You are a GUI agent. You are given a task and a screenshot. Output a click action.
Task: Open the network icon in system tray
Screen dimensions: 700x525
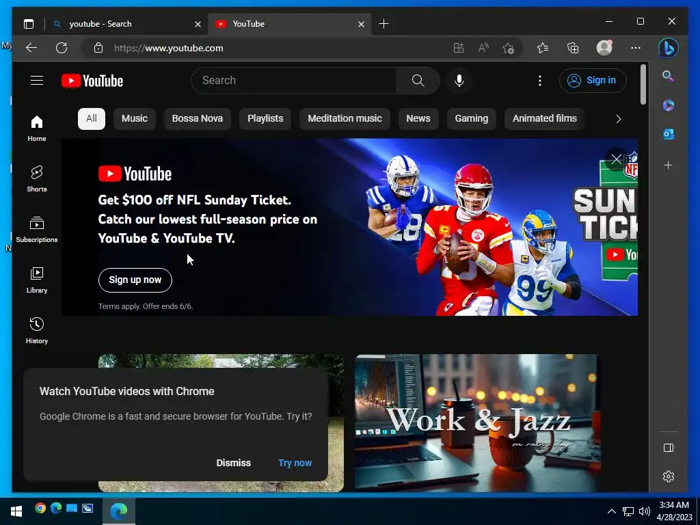[x=628, y=511]
